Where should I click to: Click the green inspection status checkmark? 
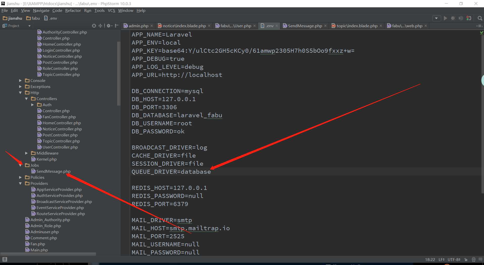tap(481, 33)
